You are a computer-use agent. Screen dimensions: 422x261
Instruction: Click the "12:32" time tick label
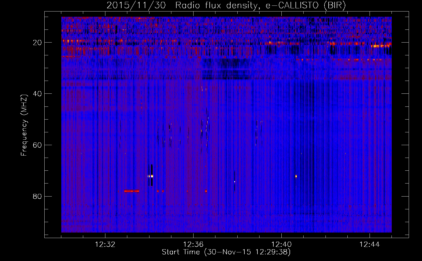(x=105, y=245)
